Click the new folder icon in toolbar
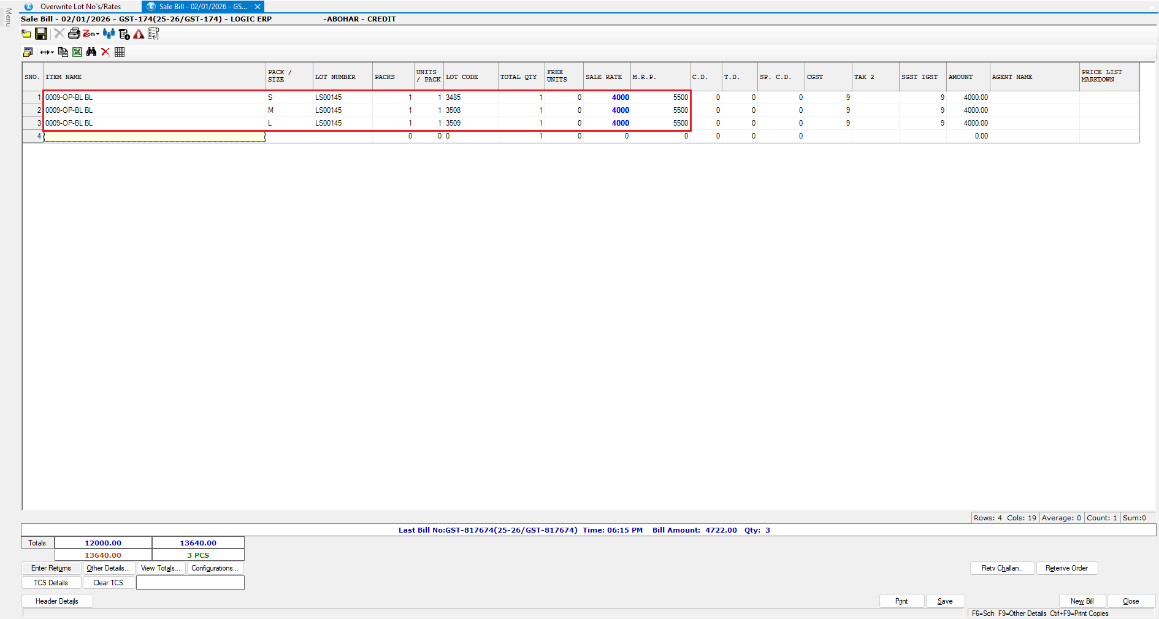Viewport: 1159px width, 619px height. (26, 34)
